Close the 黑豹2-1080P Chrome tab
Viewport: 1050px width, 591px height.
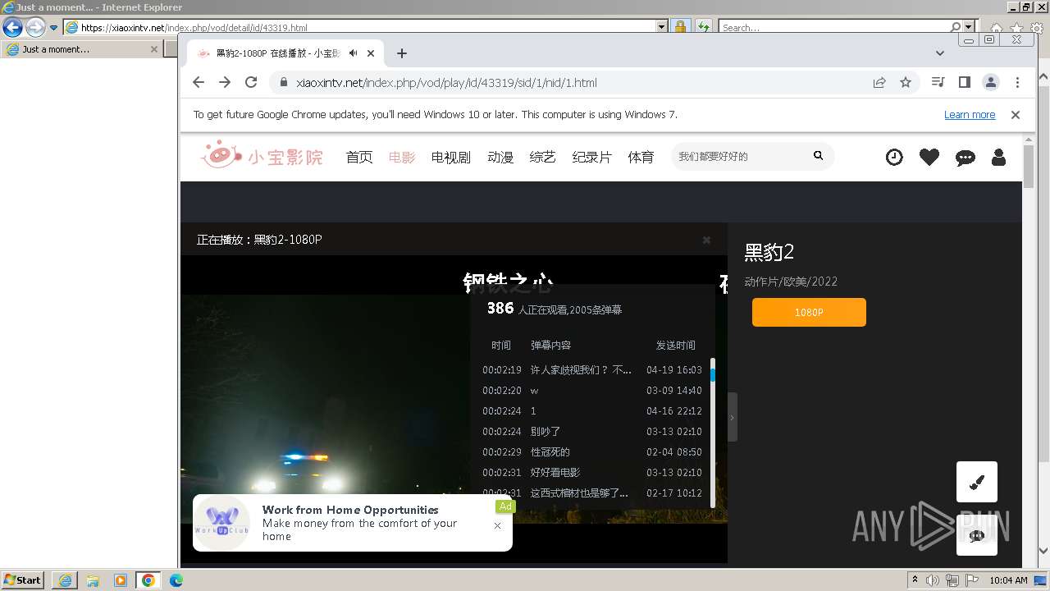[x=371, y=53]
